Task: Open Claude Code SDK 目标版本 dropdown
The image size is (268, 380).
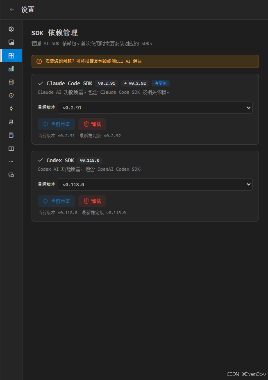Action: pos(155,108)
